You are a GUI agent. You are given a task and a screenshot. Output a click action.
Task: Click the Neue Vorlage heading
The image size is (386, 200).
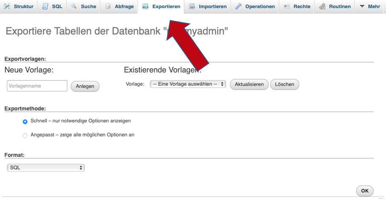coord(29,70)
